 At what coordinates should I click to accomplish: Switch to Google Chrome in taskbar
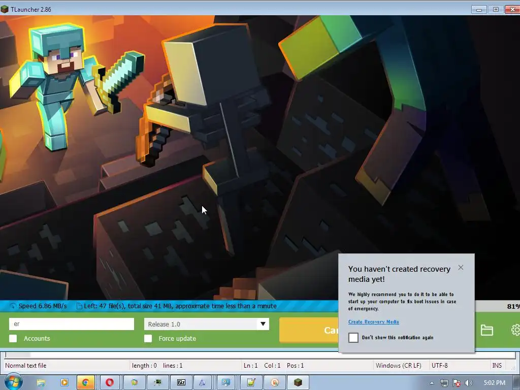pos(85,383)
